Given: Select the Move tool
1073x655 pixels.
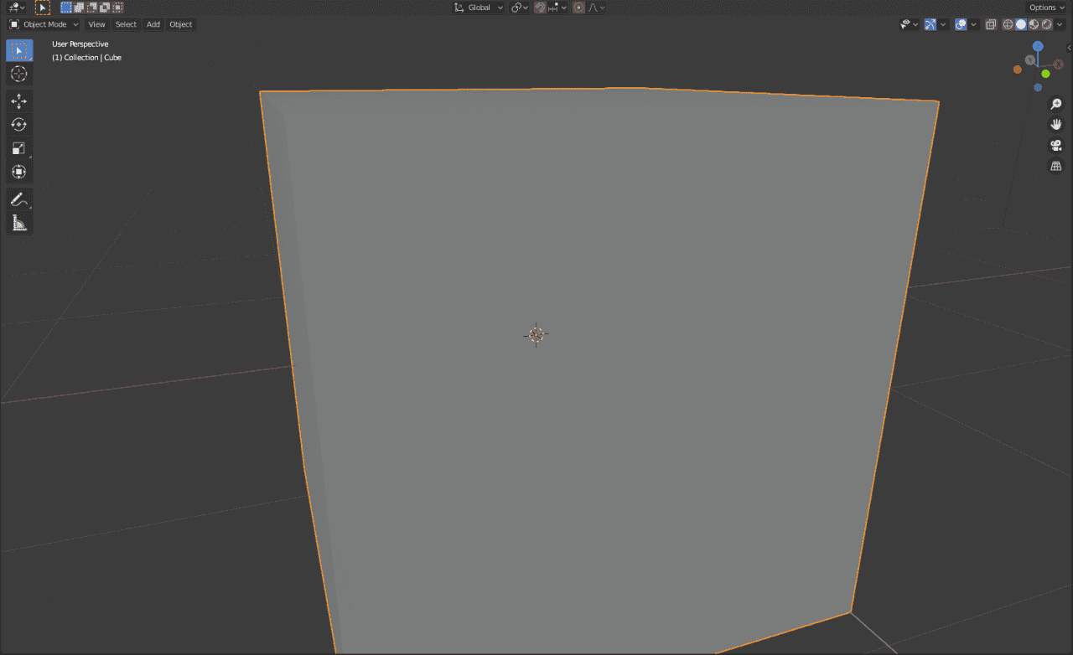Looking at the screenshot, I should (18, 100).
